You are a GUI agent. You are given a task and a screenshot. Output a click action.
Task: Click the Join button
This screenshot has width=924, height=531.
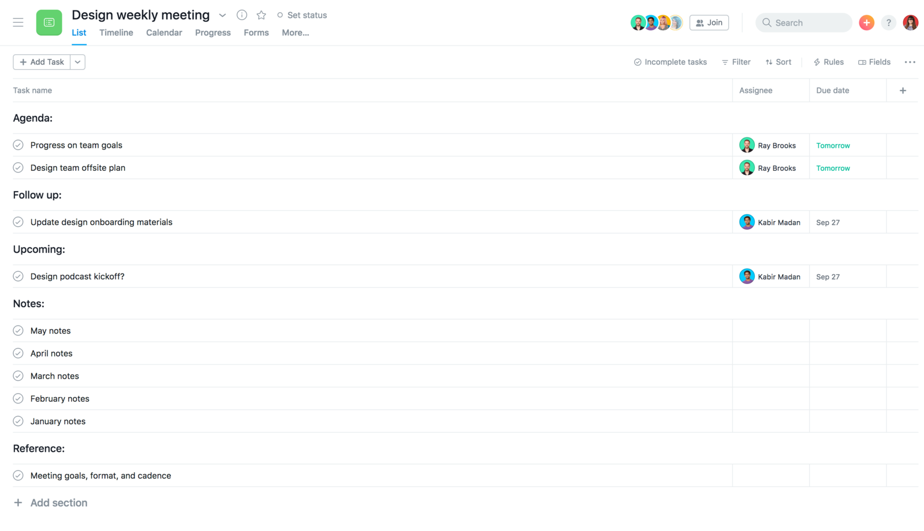(x=709, y=23)
